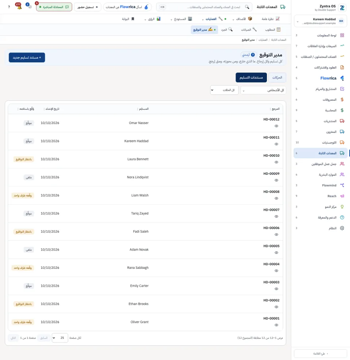Click the المصروفات dollar icon in sidebar
This screenshot has width=350, height=360.
342,100
